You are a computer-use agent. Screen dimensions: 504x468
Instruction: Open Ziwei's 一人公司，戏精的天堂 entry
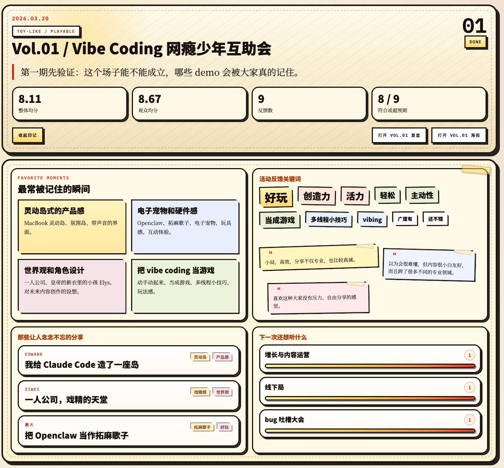(x=128, y=396)
